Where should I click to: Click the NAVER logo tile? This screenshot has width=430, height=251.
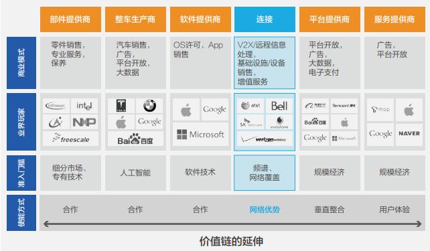coord(409,134)
